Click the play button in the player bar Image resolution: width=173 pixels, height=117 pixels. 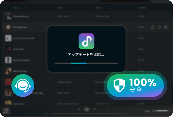pos(87,109)
